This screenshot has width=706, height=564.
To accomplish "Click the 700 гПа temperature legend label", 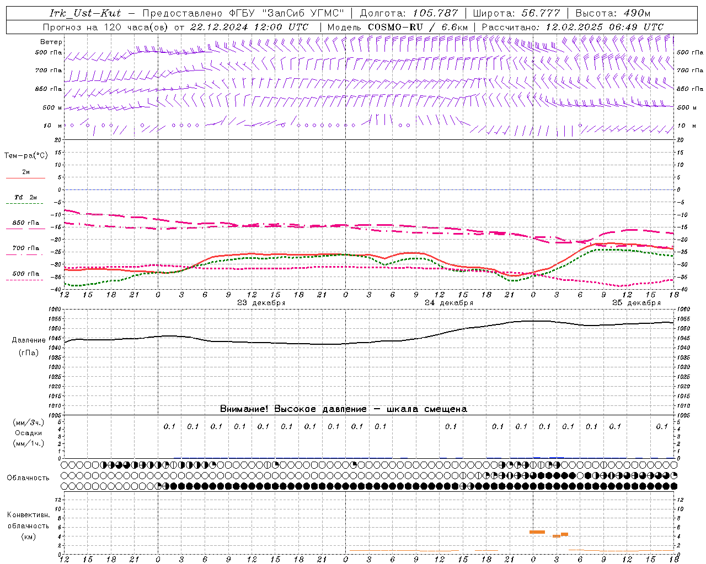I will coord(26,248).
